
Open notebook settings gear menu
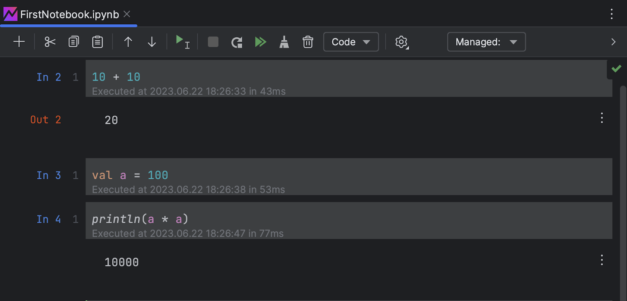tap(401, 42)
